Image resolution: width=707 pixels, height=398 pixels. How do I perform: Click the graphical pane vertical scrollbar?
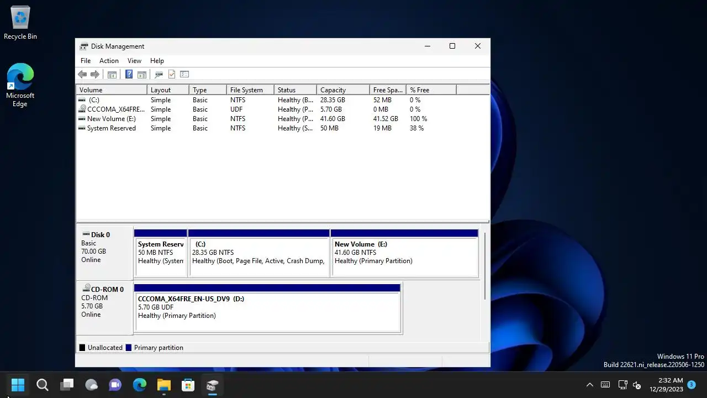coord(485,266)
